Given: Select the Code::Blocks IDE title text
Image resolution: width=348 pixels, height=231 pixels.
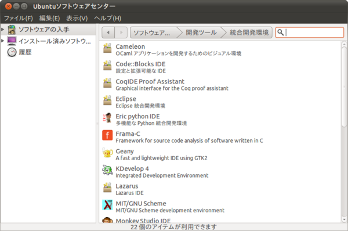Looking at the screenshot, I should [x=140, y=64].
